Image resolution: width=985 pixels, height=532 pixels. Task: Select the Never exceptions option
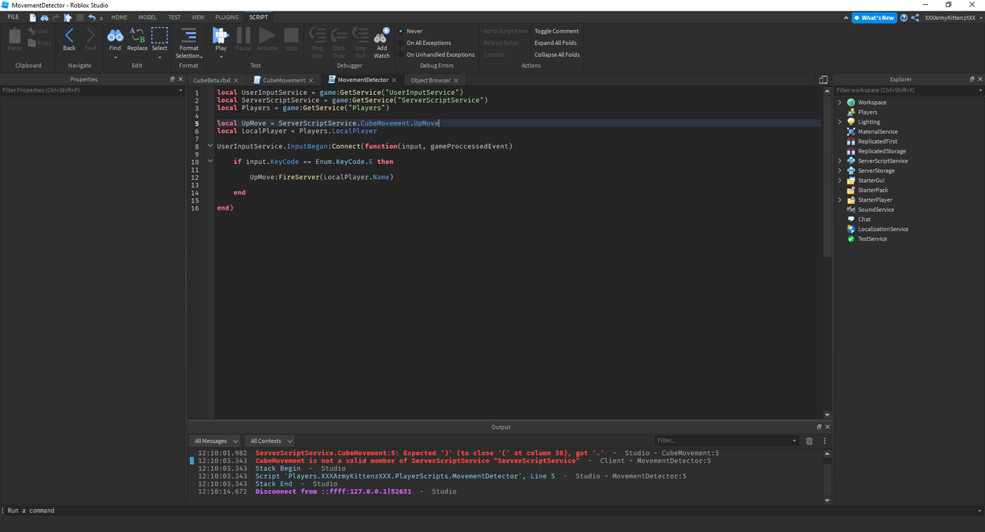click(414, 31)
